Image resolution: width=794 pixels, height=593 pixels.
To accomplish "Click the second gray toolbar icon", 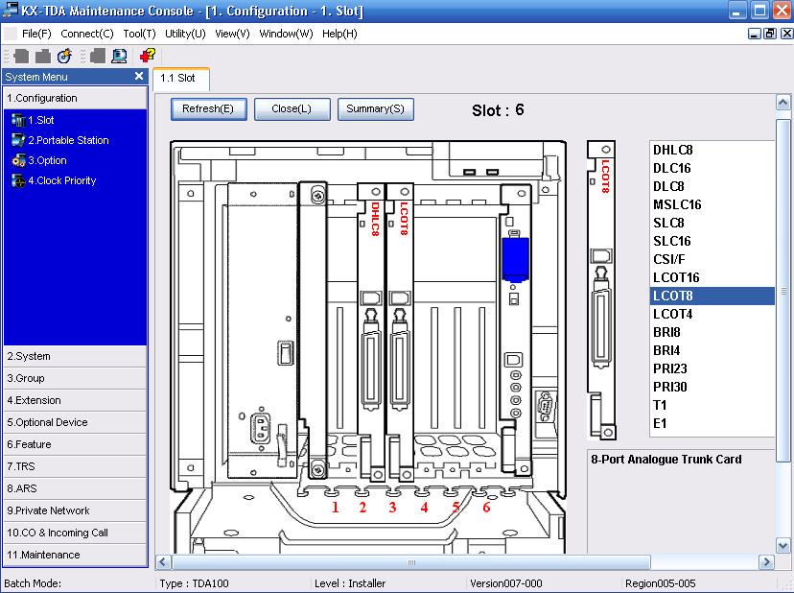I will pos(43,56).
